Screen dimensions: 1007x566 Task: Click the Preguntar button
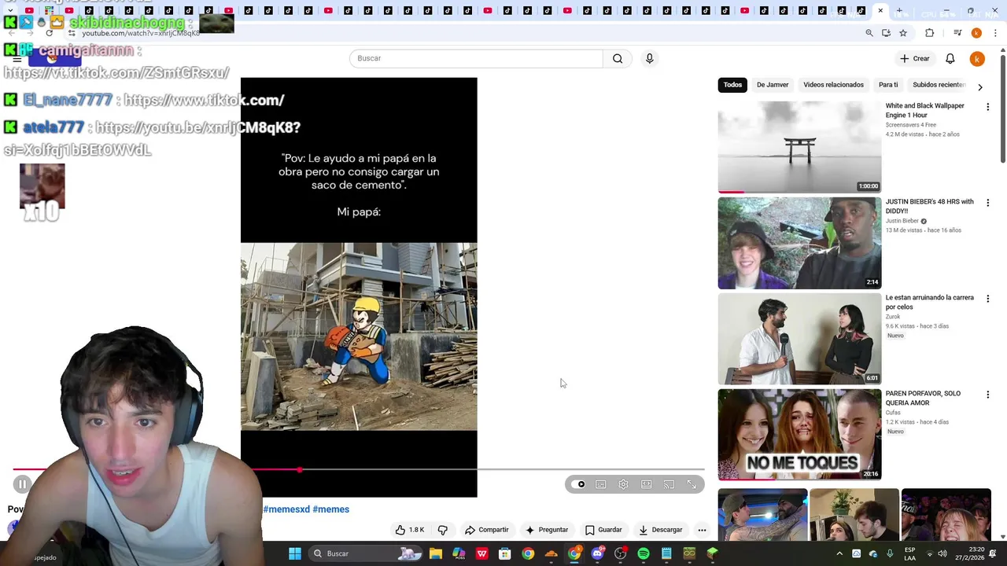546,530
